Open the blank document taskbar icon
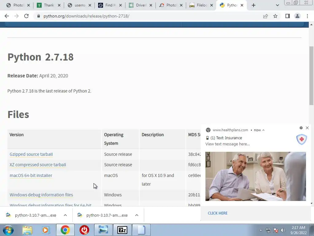This screenshot has width=314, height=236. click(141, 230)
